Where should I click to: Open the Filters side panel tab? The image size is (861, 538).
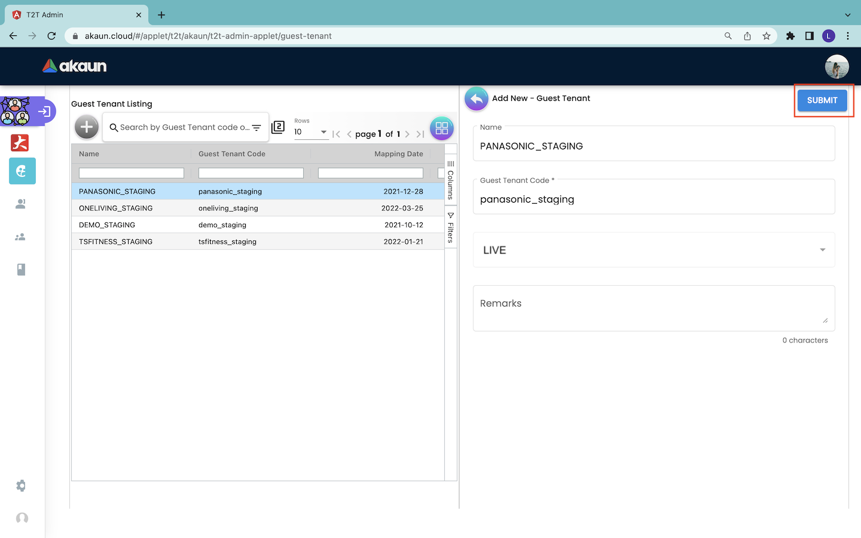tap(451, 227)
